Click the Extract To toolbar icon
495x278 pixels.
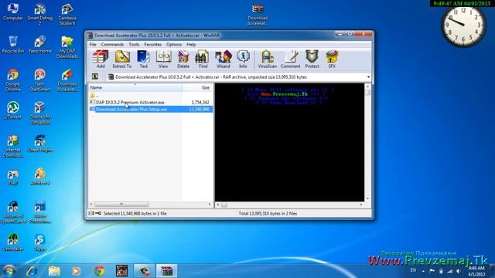pyautogui.click(x=122, y=59)
